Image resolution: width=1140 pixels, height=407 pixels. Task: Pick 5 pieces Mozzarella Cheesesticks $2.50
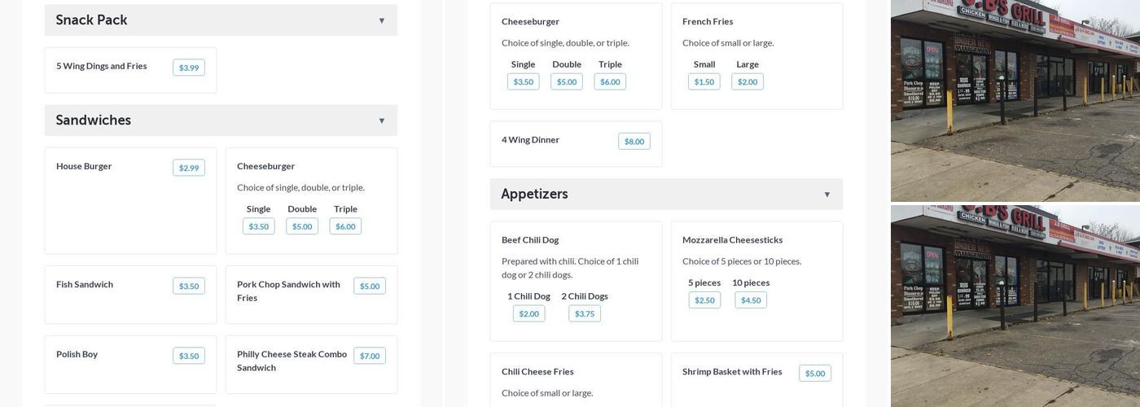click(704, 300)
